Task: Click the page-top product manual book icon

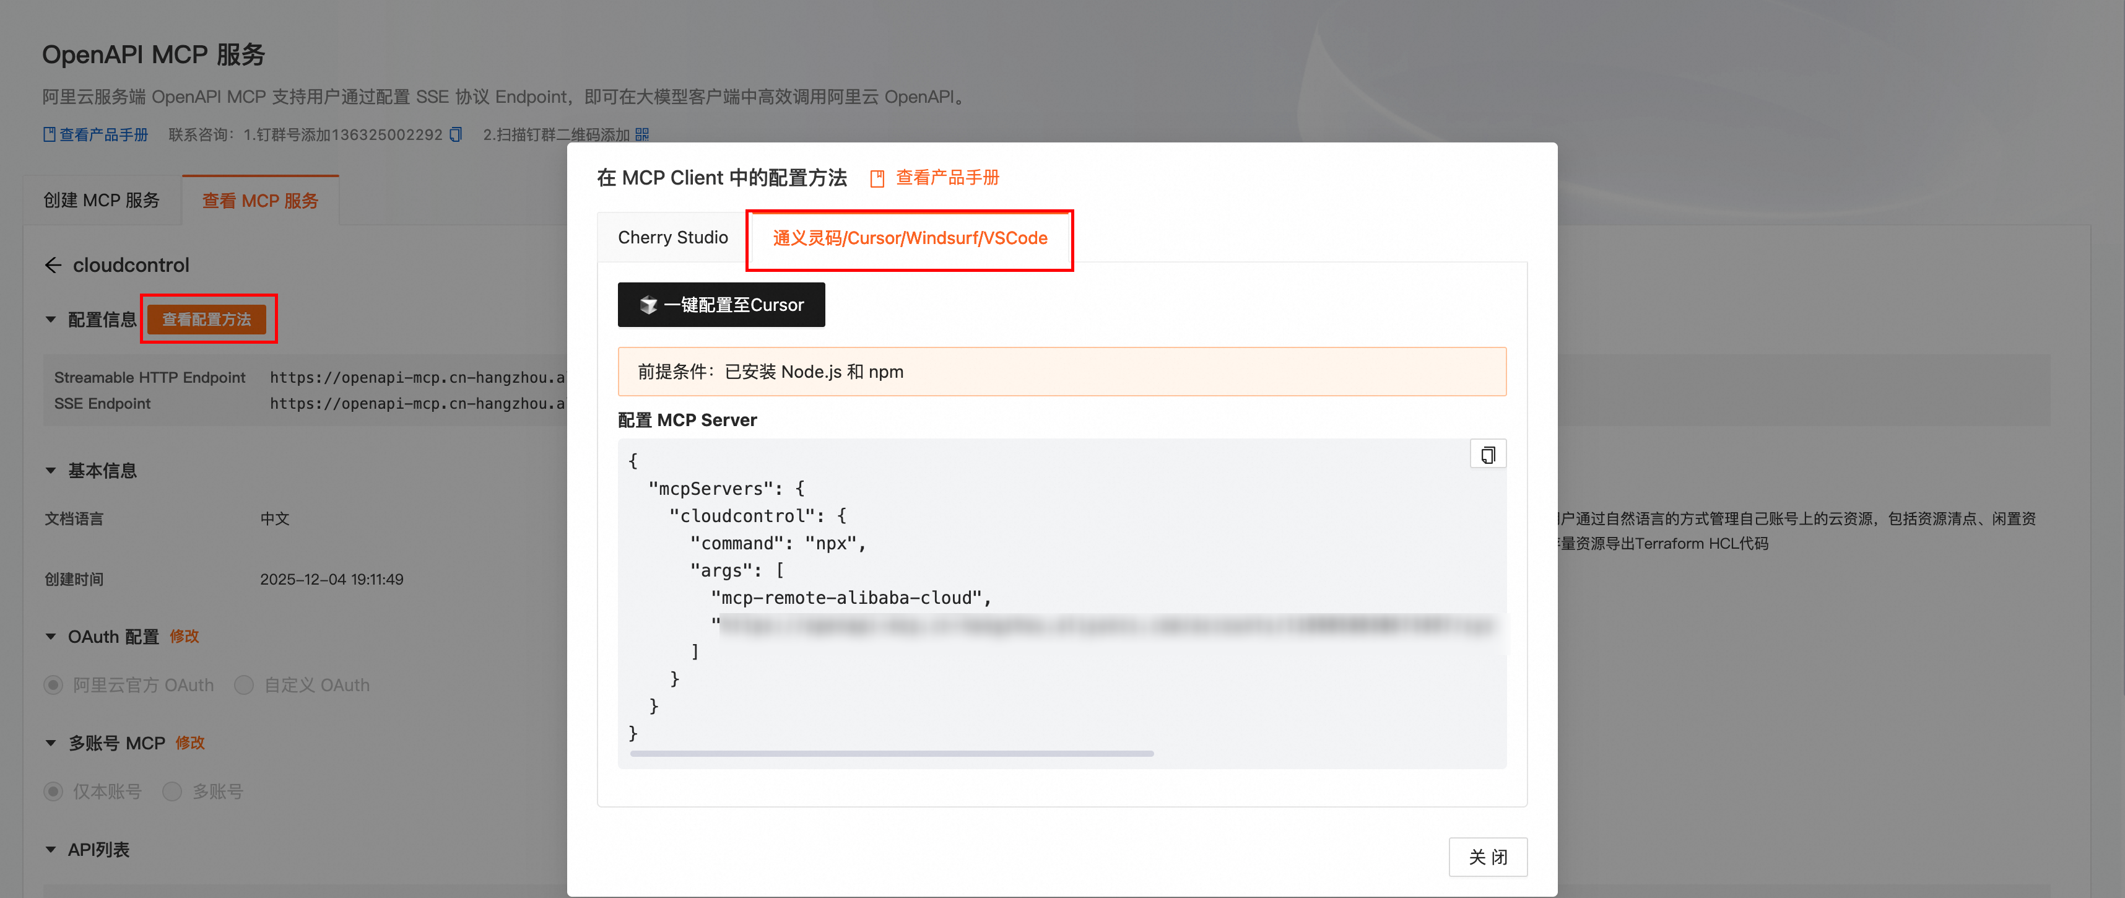Action: [49, 134]
